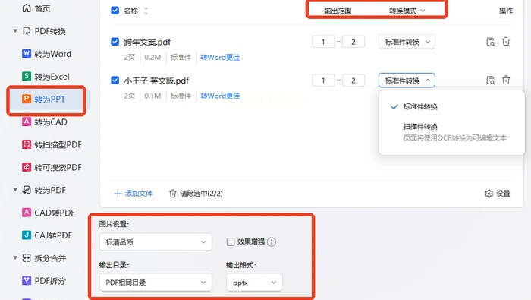Click the info icon next to 效果增强
Screen dimensions: 531x300
point(272,242)
